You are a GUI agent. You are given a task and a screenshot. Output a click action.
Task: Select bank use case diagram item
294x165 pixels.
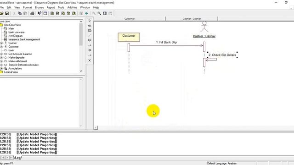(17, 32)
